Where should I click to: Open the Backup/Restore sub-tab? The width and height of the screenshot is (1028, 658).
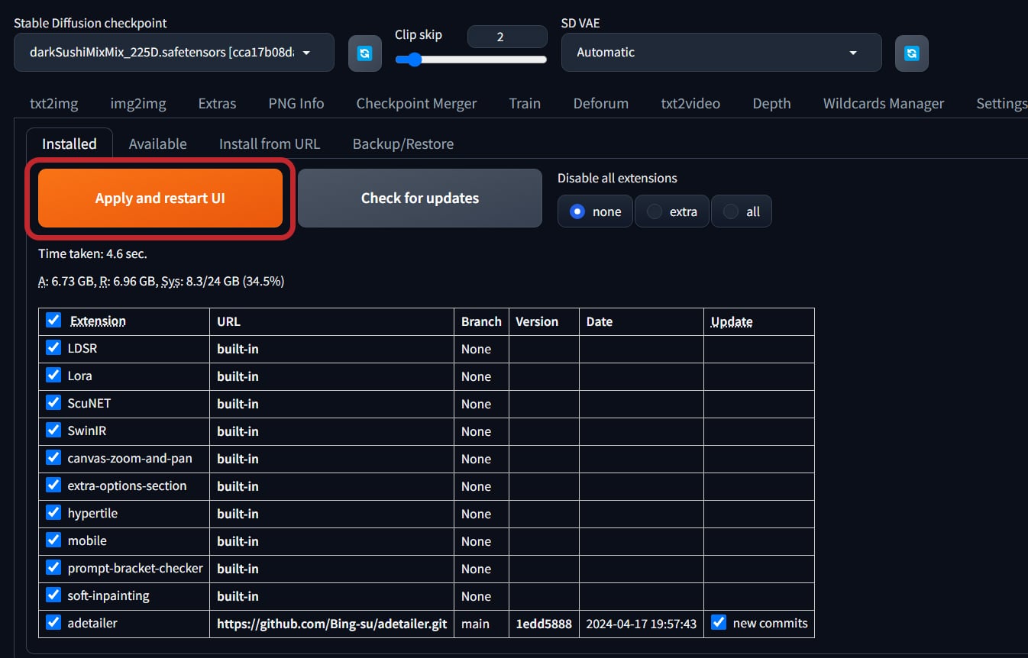pyautogui.click(x=403, y=144)
